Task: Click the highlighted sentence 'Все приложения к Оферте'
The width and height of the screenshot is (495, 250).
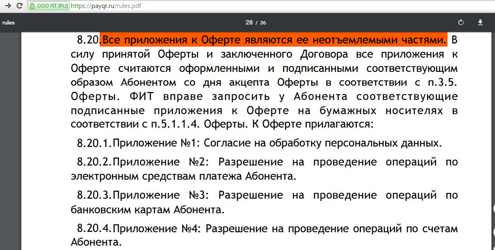Action: pos(274,39)
